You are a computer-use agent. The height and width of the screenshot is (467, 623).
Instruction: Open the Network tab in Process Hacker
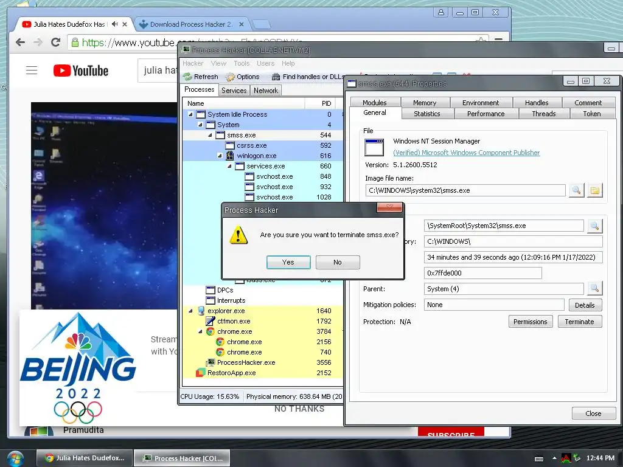click(266, 91)
